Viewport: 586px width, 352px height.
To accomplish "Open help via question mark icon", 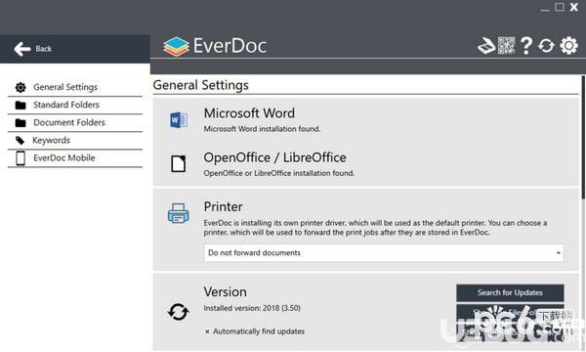I will pyautogui.click(x=526, y=46).
